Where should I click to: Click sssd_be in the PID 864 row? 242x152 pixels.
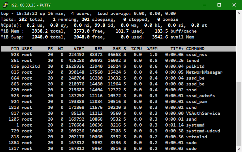click(195, 78)
